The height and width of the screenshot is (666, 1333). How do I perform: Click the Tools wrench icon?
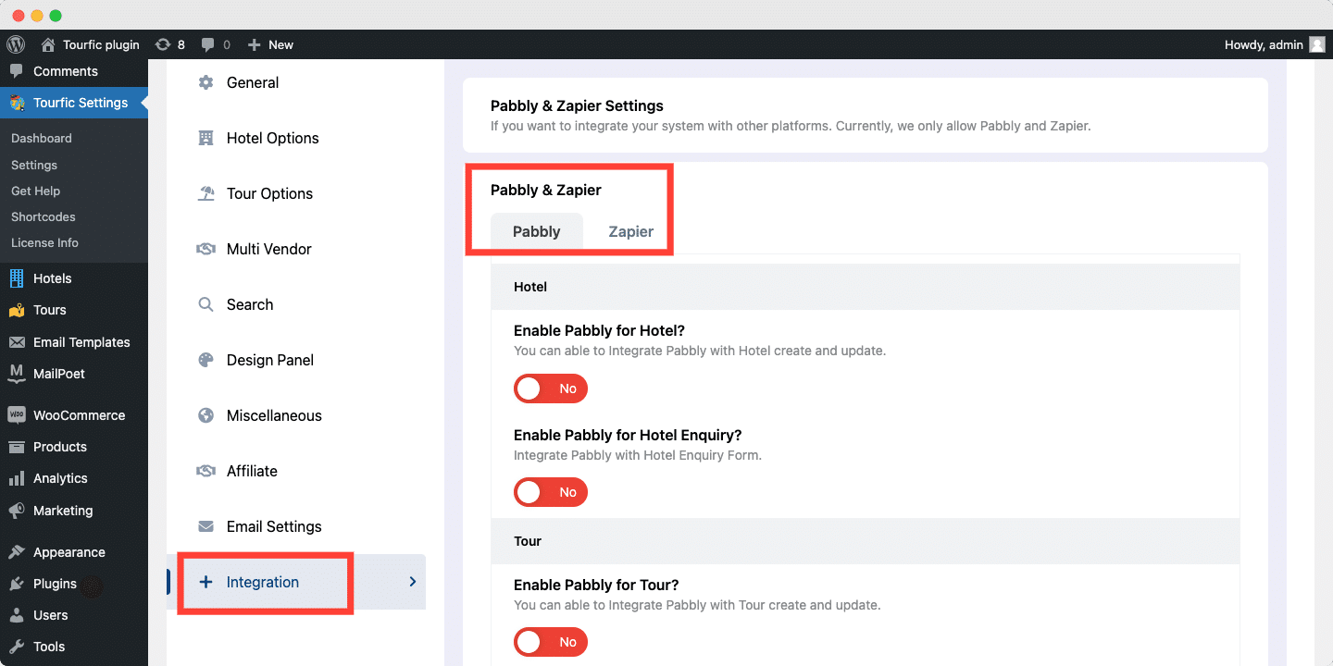(x=17, y=647)
